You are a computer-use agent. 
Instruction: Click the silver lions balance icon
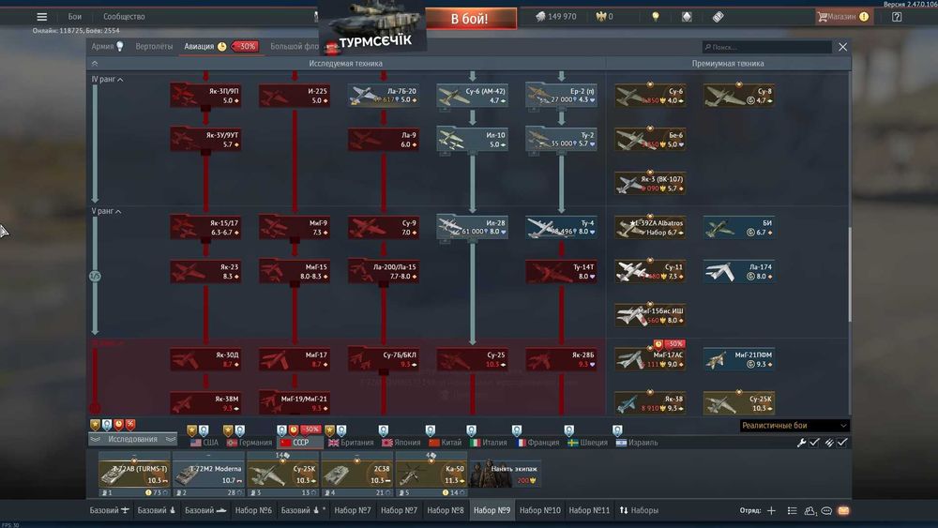pyautogui.click(x=540, y=17)
